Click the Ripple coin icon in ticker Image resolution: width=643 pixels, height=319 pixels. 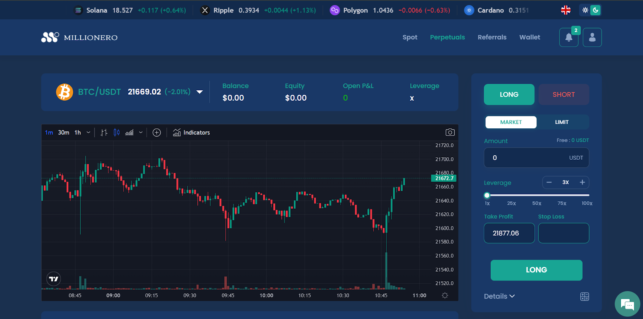(x=205, y=10)
